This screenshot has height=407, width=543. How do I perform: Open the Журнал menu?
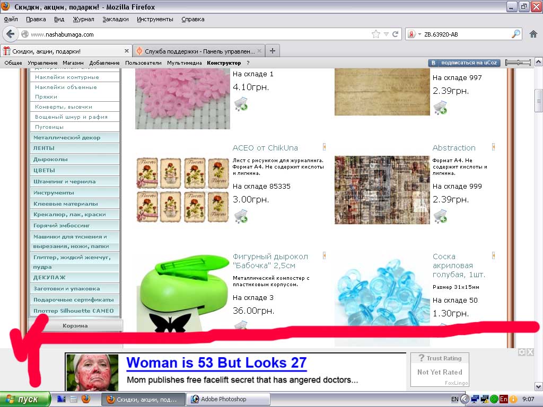(x=83, y=20)
